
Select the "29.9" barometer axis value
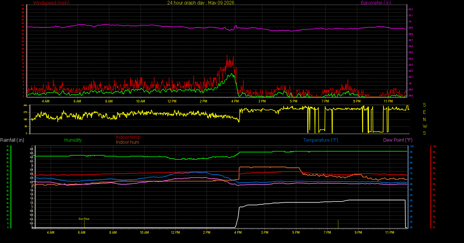coord(411,28)
